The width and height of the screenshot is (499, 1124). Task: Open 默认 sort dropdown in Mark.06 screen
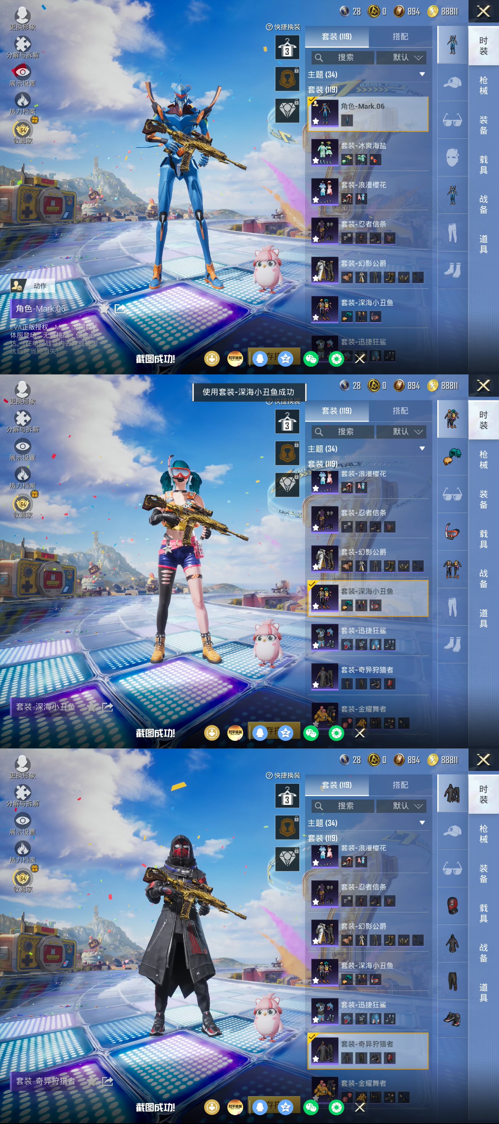pyautogui.click(x=401, y=58)
